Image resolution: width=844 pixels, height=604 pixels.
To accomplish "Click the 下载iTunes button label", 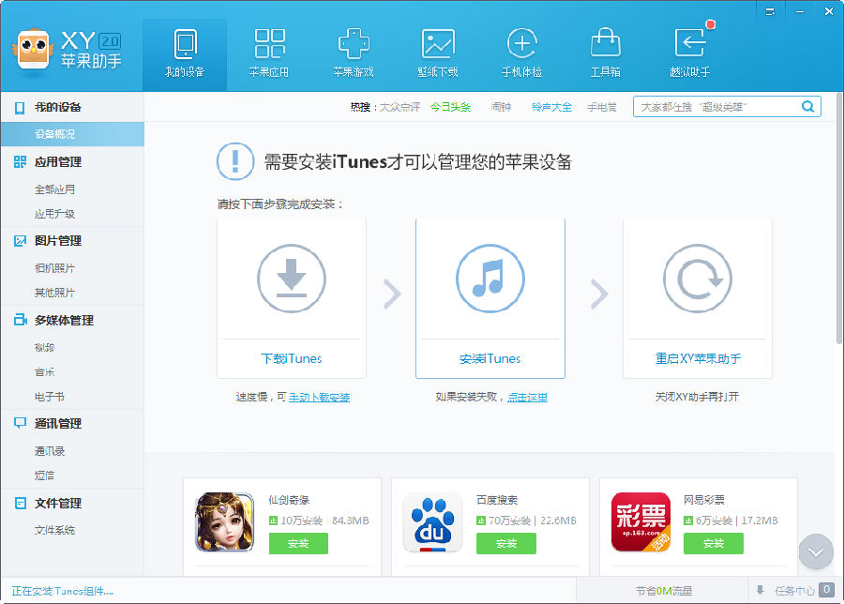I will (292, 358).
